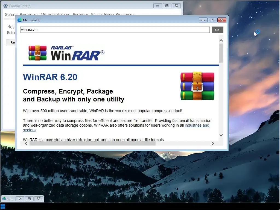Click the 'With over 500 million users' sentence

103,111
